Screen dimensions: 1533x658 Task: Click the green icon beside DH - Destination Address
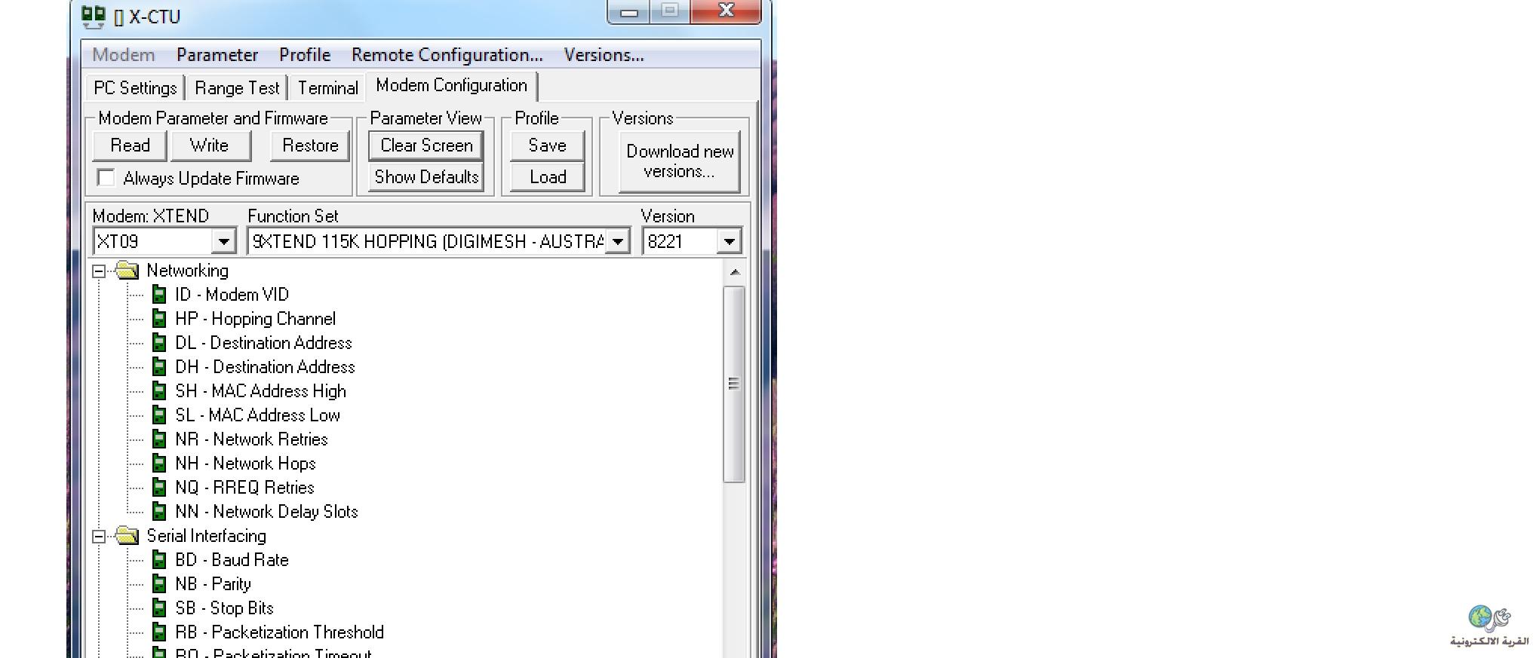(159, 367)
